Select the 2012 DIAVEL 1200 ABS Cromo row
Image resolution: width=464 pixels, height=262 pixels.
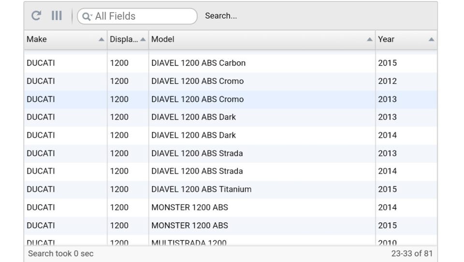197,81
